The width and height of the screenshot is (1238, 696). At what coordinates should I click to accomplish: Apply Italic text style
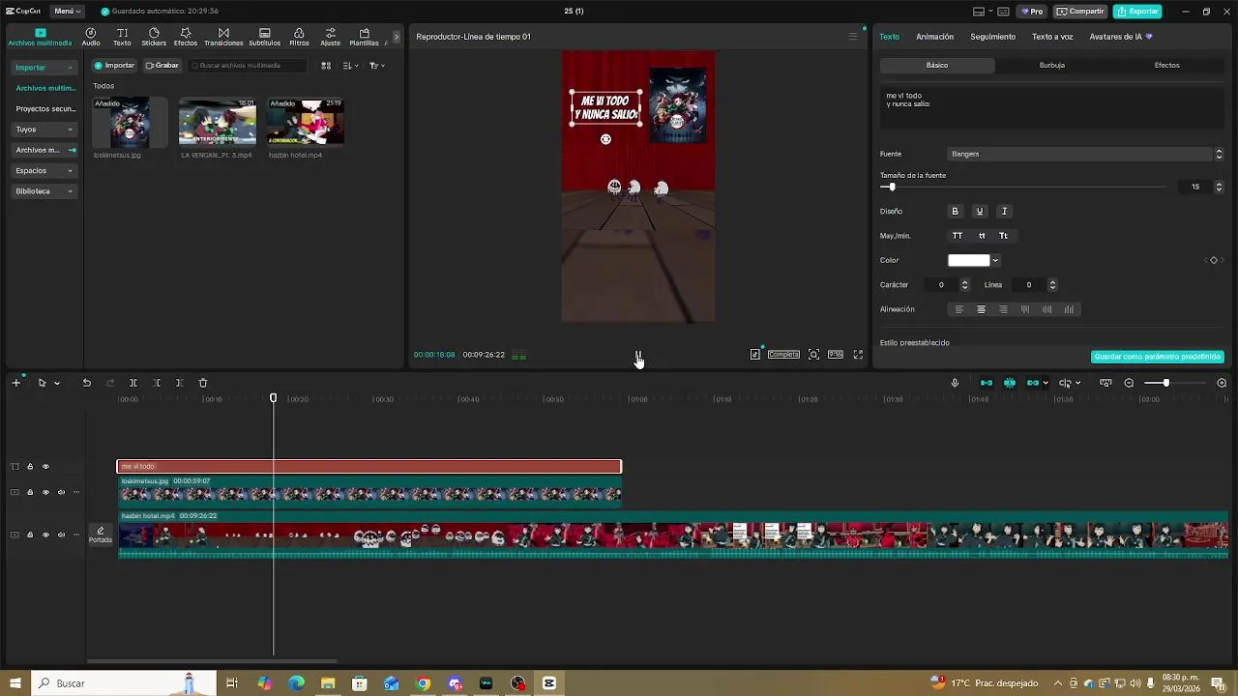coord(1004,211)
